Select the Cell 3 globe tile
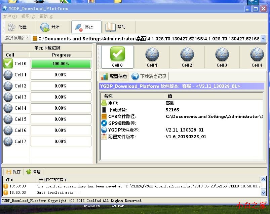Screen dimensions: 270x214 [x=222, y=57]
